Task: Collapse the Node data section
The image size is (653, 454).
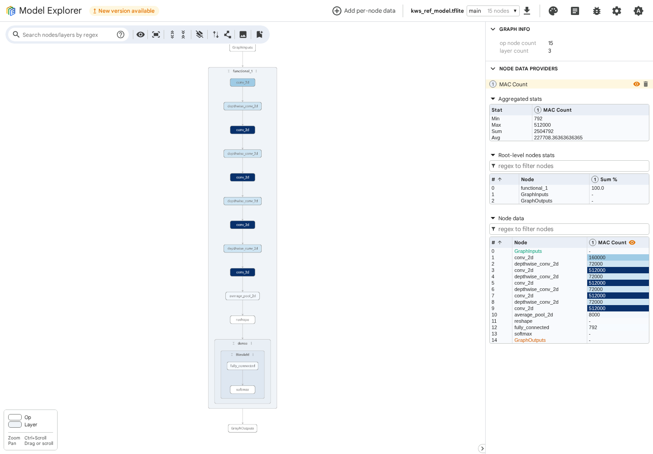Action: pyautogui.click(x=493, y=218)
